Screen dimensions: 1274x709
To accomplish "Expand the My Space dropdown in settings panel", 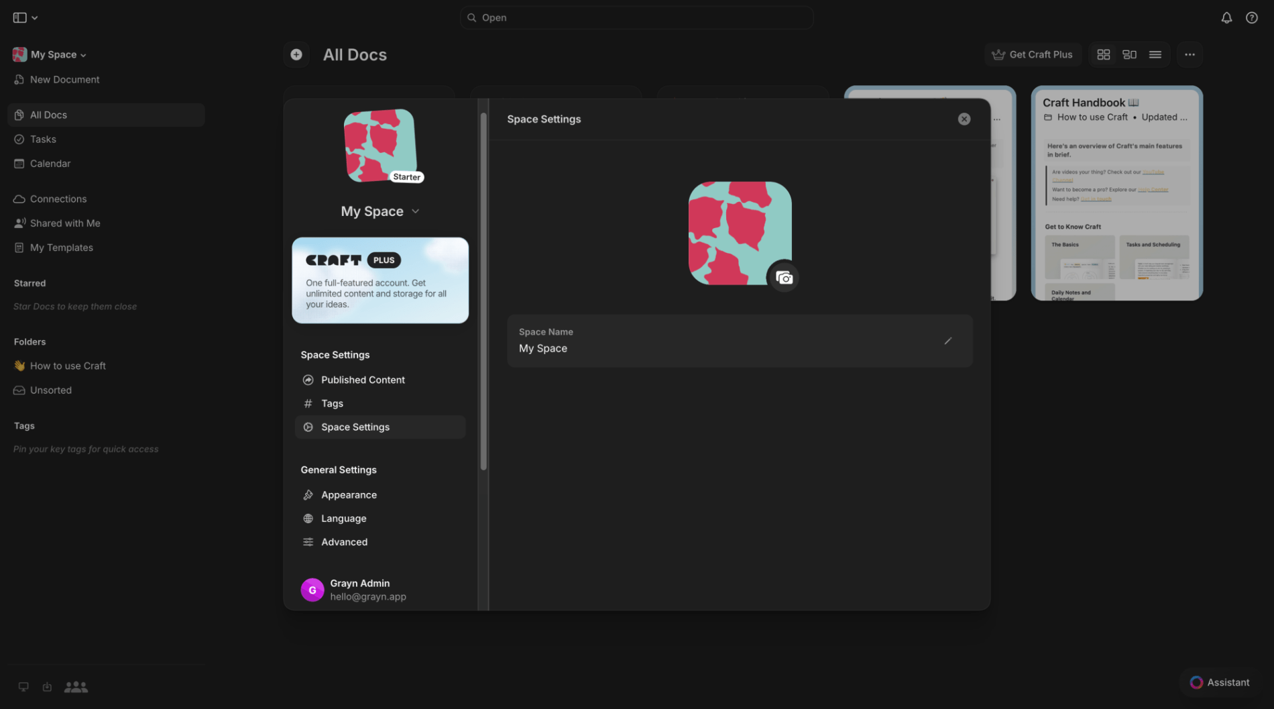I will [380, 211].
